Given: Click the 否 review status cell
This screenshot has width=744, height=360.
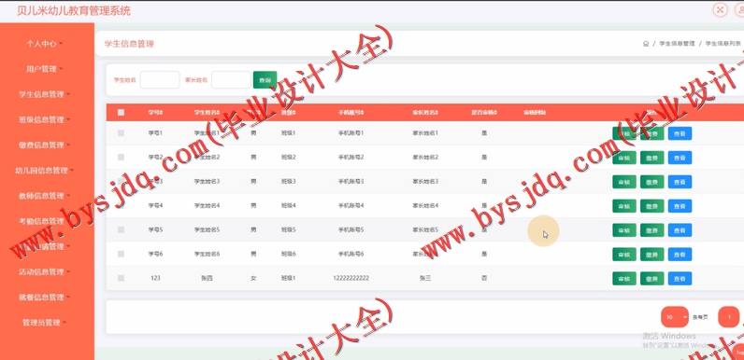Looking at the screenshot, I should (483, 278).
